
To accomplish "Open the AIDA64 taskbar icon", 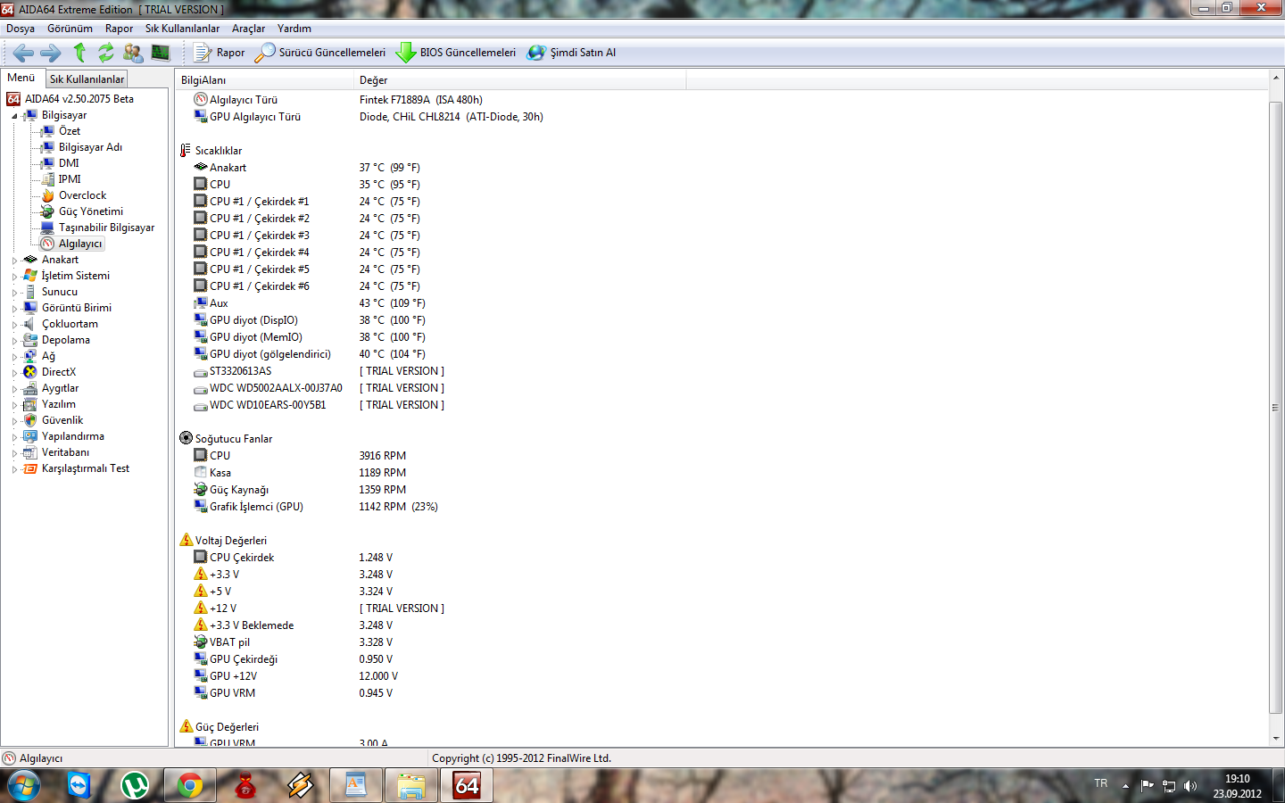I will click(466, 785).
